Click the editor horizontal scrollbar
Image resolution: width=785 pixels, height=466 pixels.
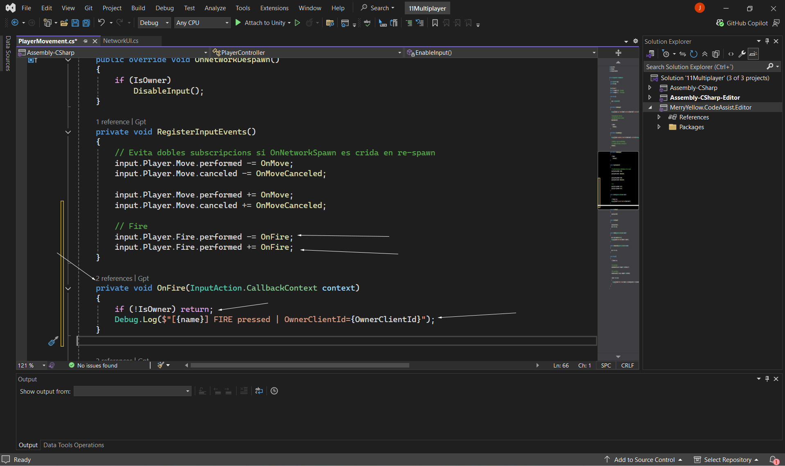coord(300,365)
